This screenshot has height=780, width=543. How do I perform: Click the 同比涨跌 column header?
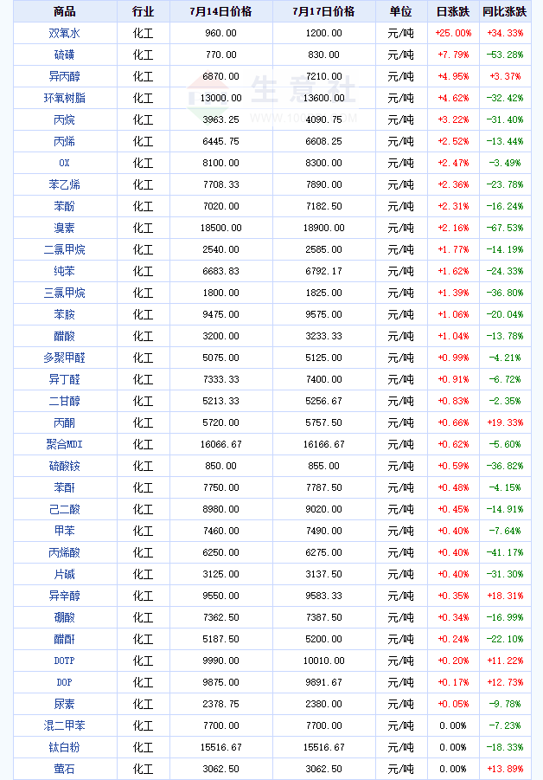tap(504, 11)
